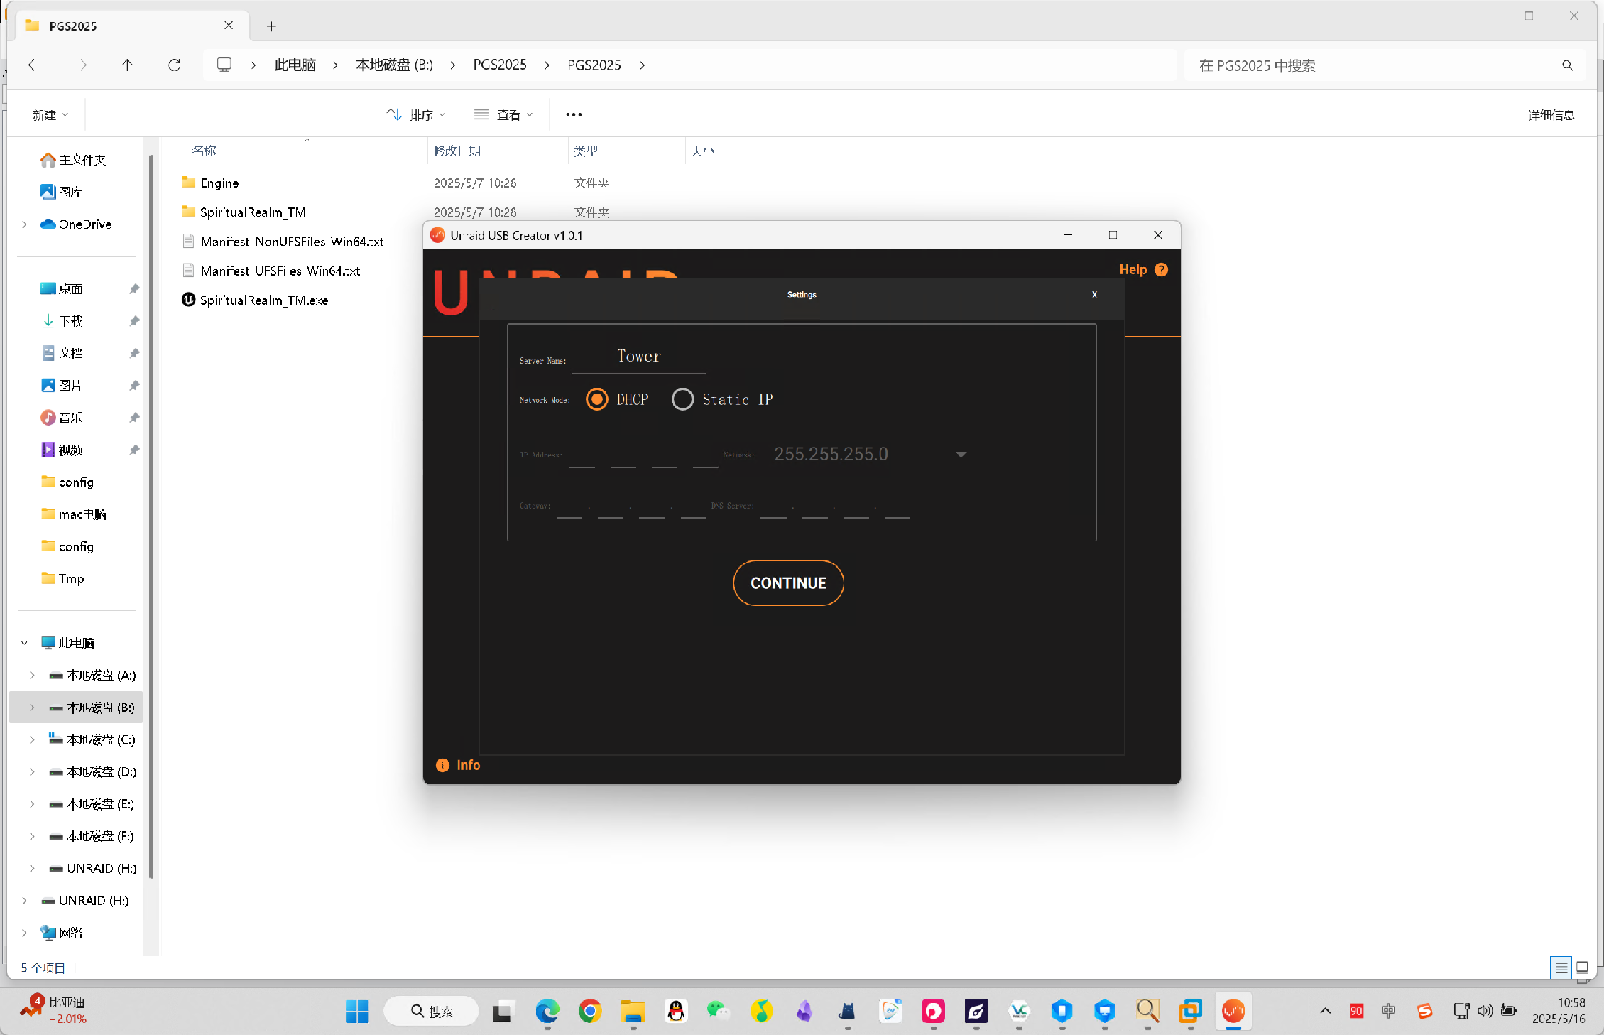The width and height of the screenshot is (1604, 1035).
Task: Select DHCP network mode
Action: click(x=597, y=399)
